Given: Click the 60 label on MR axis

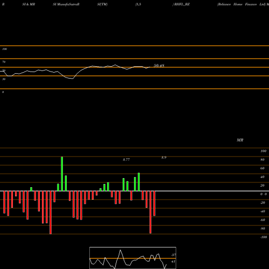Looking at the screenshot, I should (x=263, y=168).
